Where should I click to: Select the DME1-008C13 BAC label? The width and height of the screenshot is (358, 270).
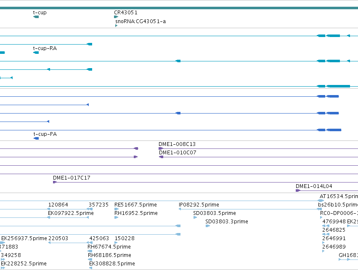[177, 144]
